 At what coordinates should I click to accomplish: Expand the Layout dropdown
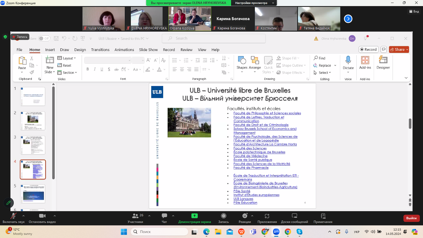pyautogui.click(x=67, y=58)
